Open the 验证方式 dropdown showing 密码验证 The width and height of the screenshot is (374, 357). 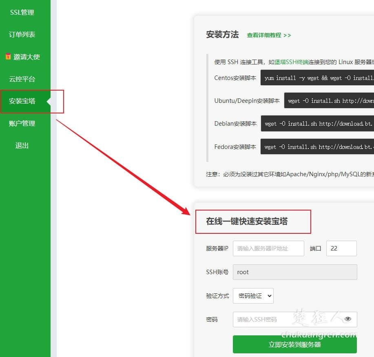(253, 296)
